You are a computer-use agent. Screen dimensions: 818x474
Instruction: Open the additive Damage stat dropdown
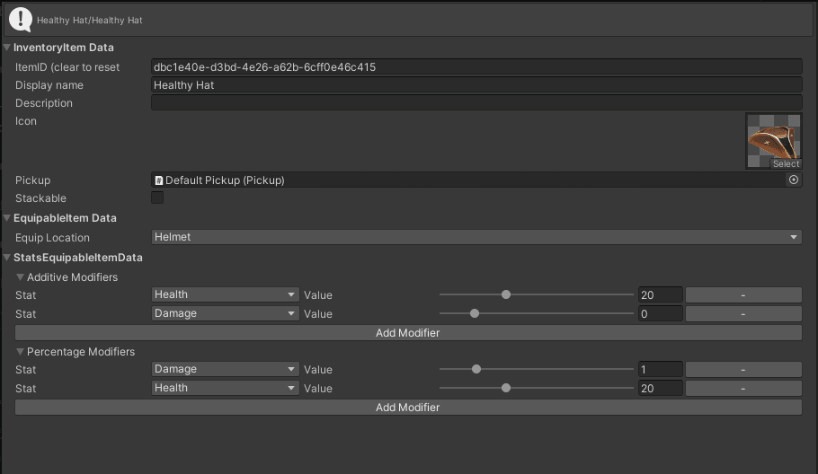(x=225, y=313)
